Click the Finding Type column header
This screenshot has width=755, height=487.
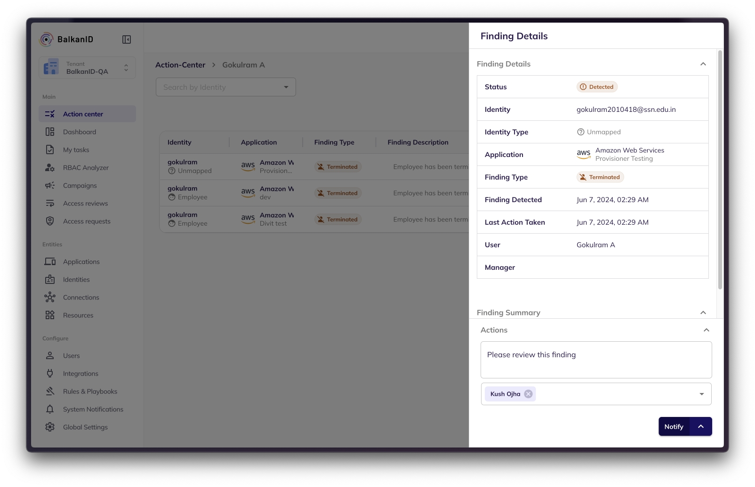point(334,142)
